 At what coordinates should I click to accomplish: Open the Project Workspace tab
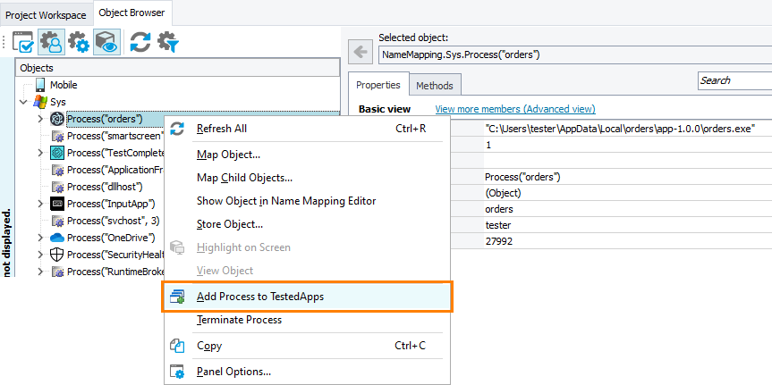(x=46, y=15)
